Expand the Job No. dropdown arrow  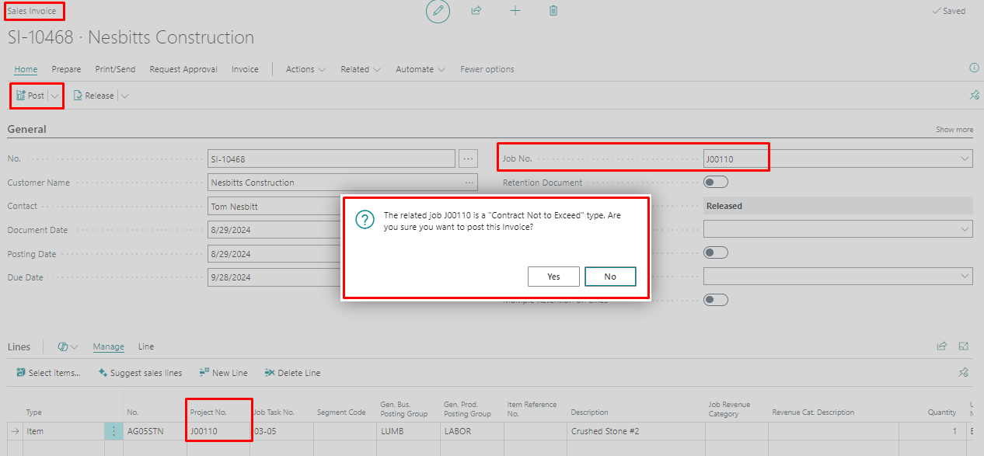965,158
